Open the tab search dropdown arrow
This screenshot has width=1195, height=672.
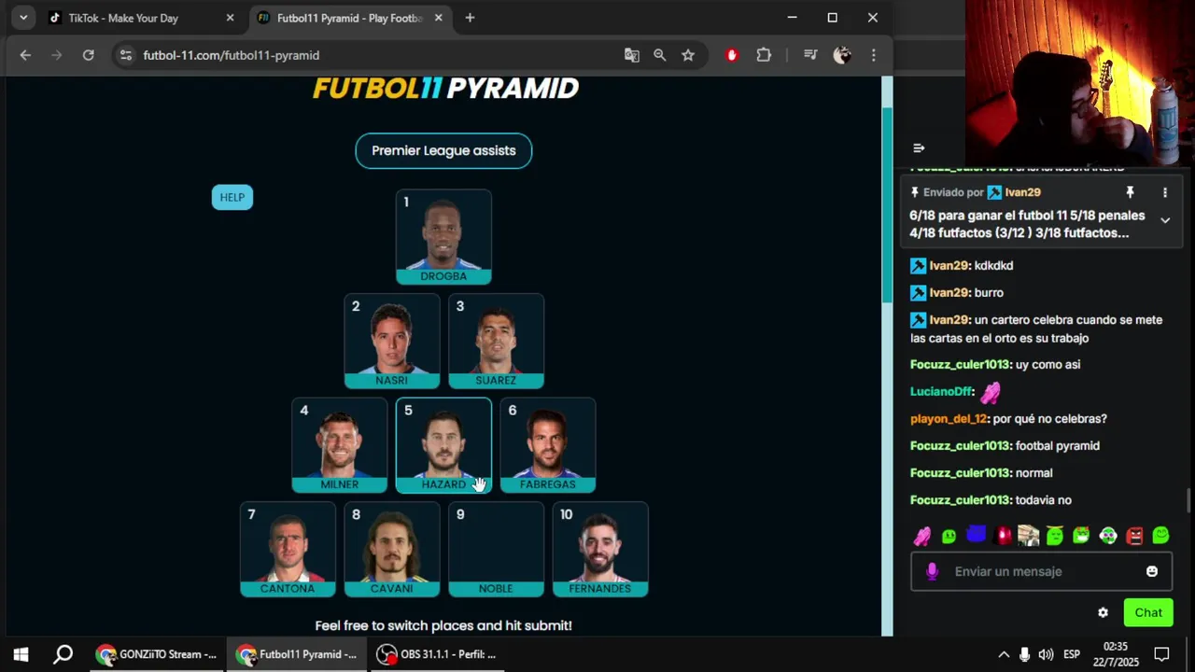(x=23, y=18)
